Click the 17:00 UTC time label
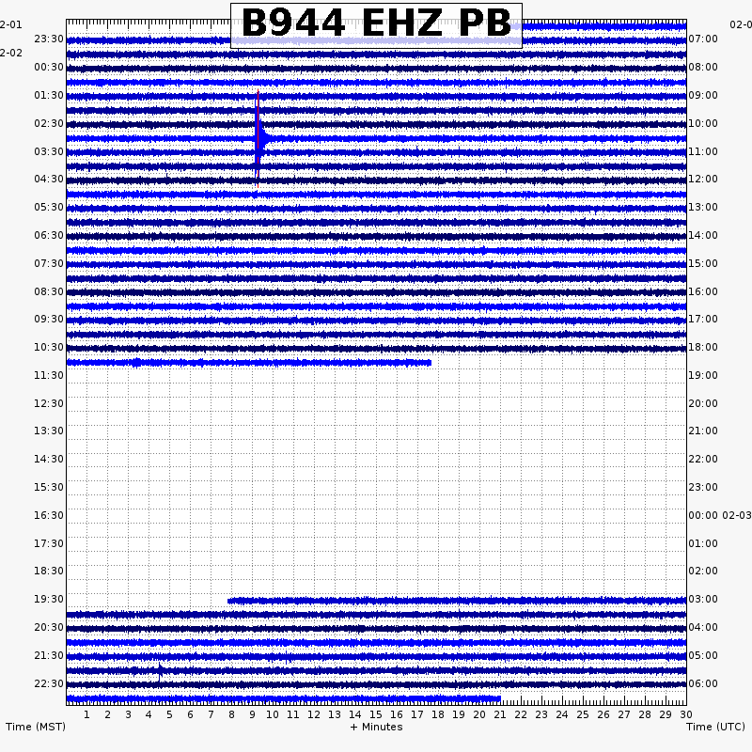This screenshot has height=752, width=752. [x=703, y=319]
